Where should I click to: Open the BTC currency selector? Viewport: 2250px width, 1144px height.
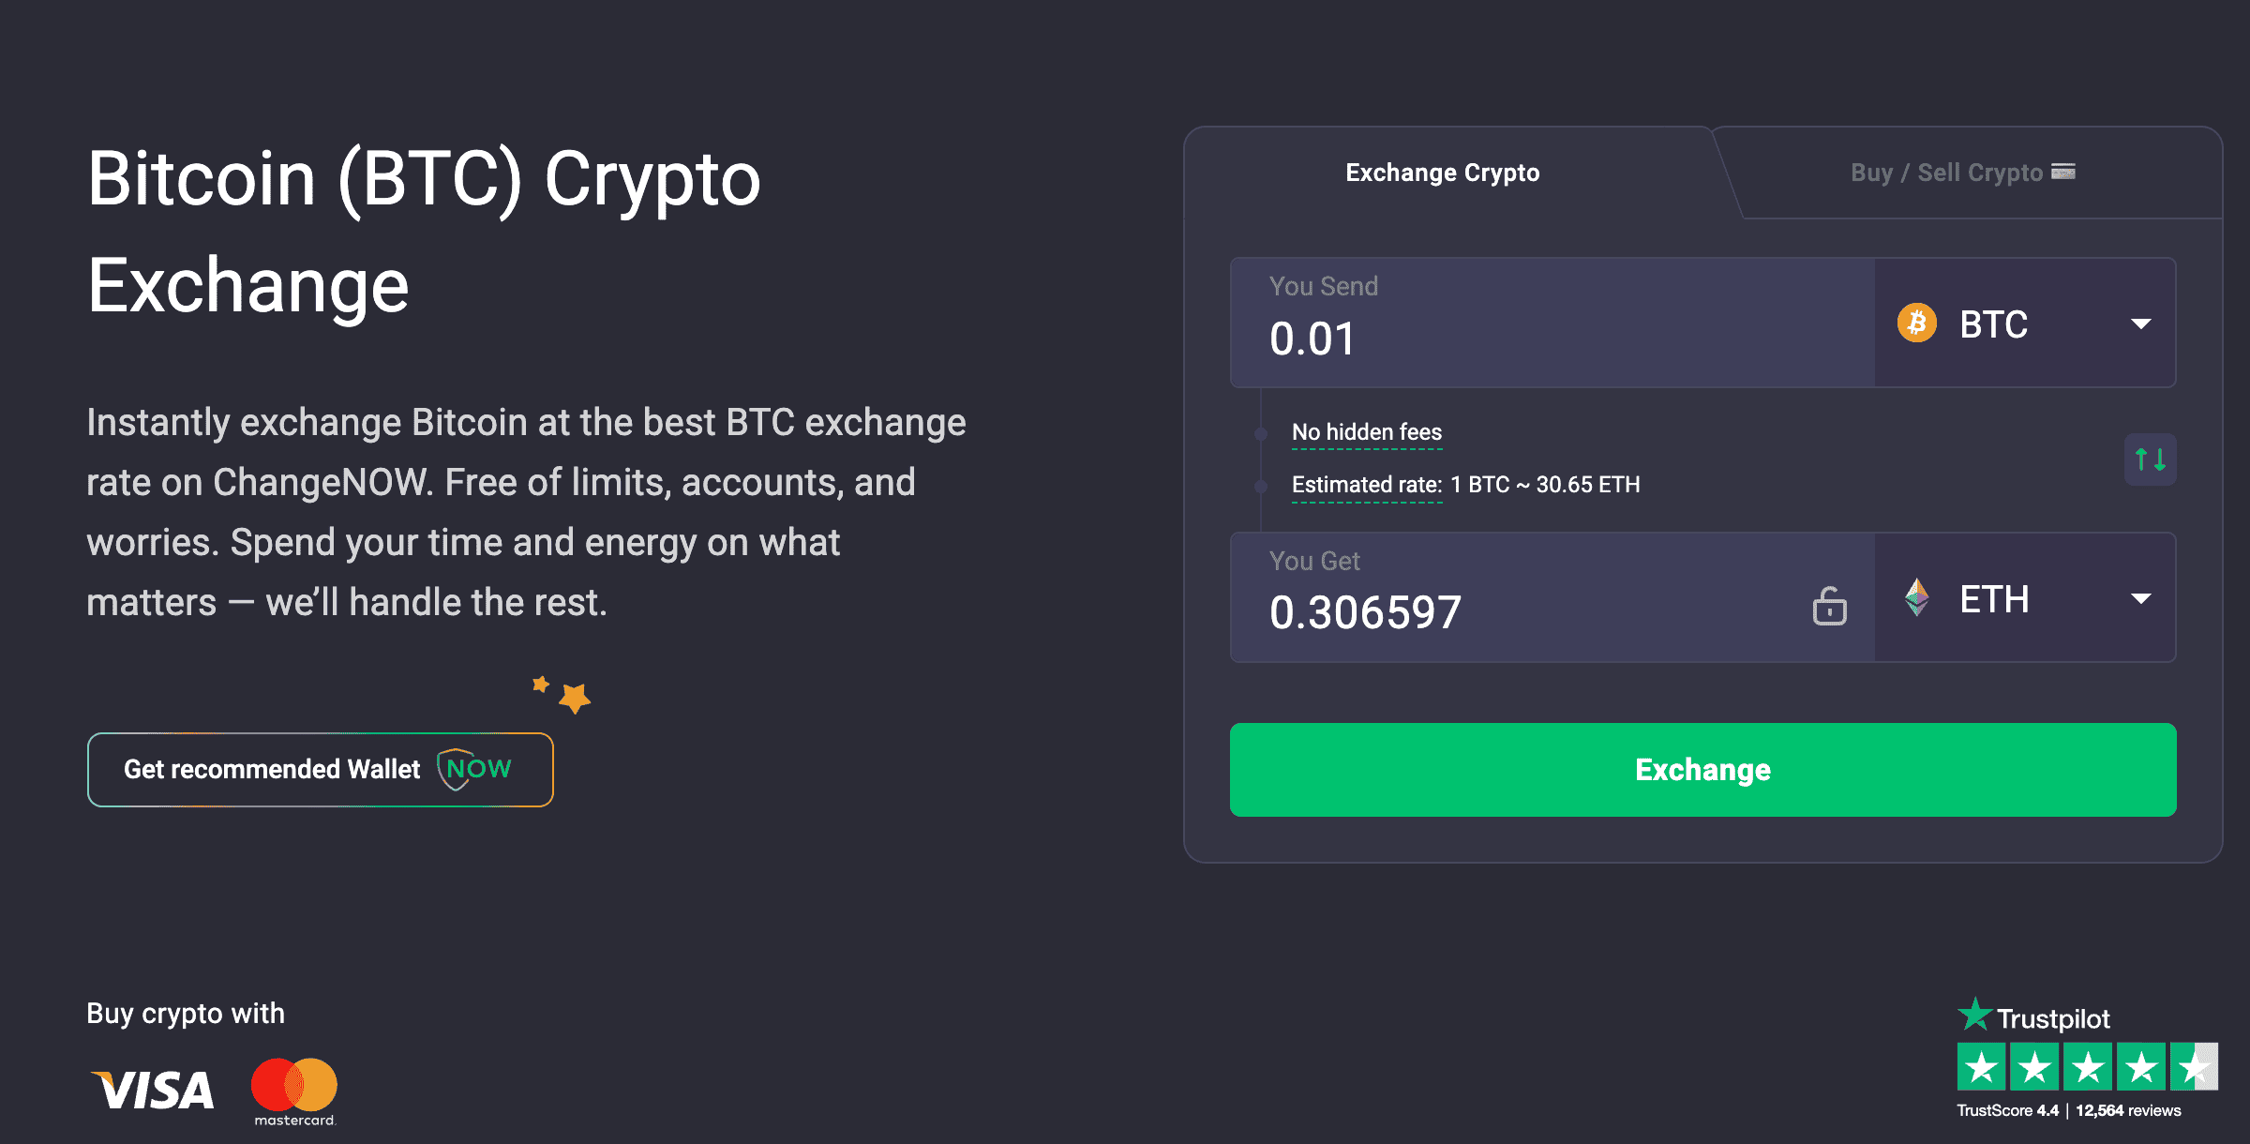(x=2025, y=324)
